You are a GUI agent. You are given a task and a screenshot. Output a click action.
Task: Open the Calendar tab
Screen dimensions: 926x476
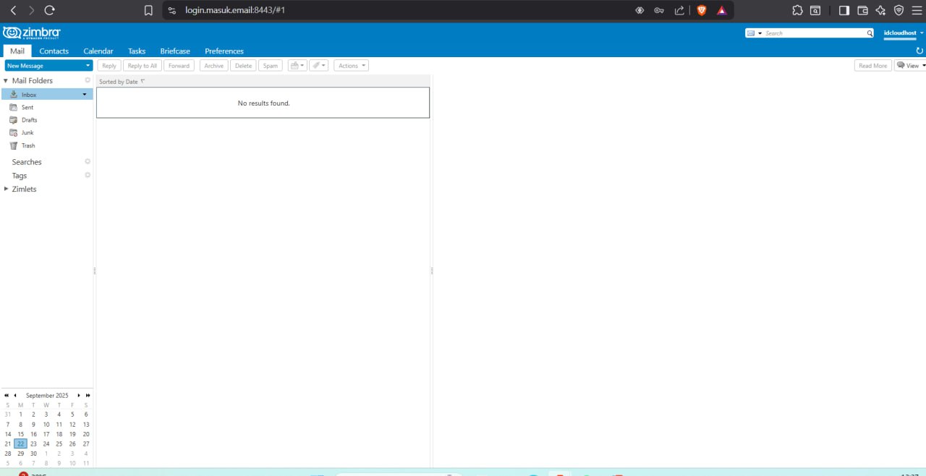click(x=98, y=51)
